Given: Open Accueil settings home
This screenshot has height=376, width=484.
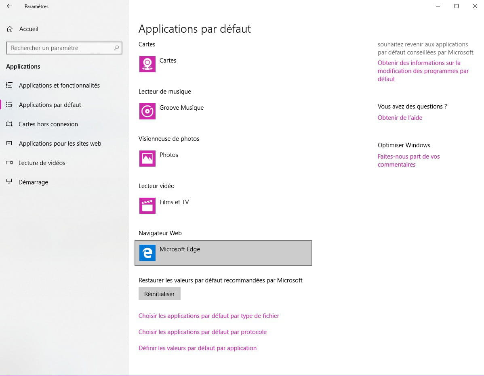Looking at the screenshot, I should point(29,29).
